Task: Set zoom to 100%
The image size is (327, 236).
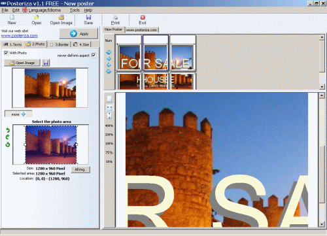Action: pyautogui.click(x=109, y=144)
